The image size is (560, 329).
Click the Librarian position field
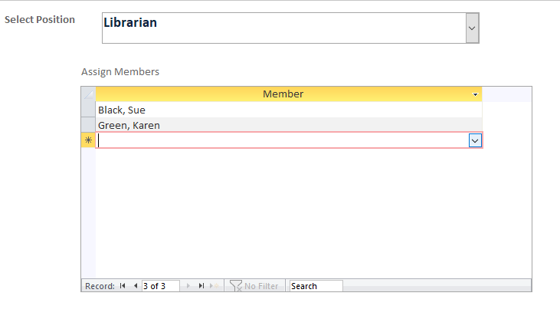[x=283, y=28]
